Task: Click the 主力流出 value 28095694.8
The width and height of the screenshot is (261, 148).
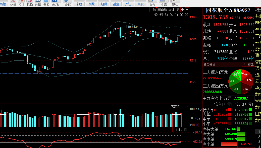Action: [x=212, y=92]
